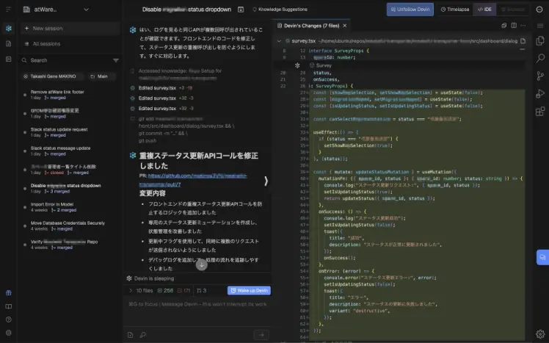Toggle the left sidebar collapse icon
The width and height of the screenshot is (549, 343).
[8, 10]
